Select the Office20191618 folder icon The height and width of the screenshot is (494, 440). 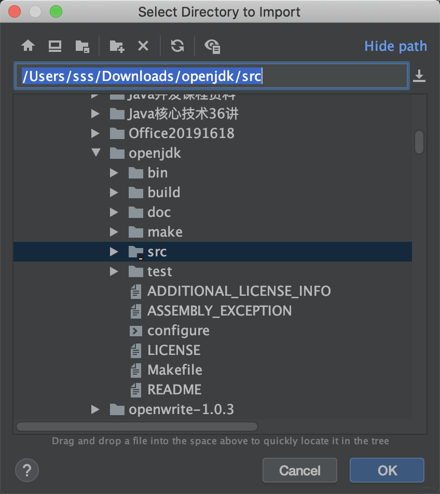[x=117, y=133]
